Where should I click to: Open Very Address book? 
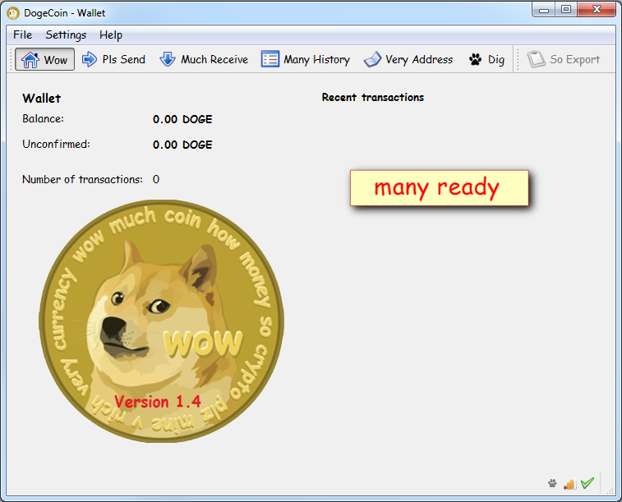click(x=408, y=59)
